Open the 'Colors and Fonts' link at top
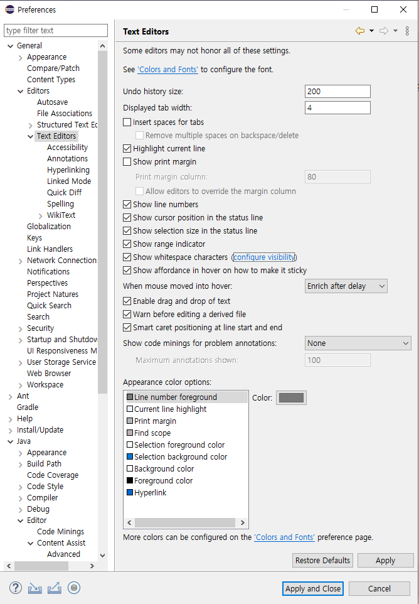 [x=167, y=70]
